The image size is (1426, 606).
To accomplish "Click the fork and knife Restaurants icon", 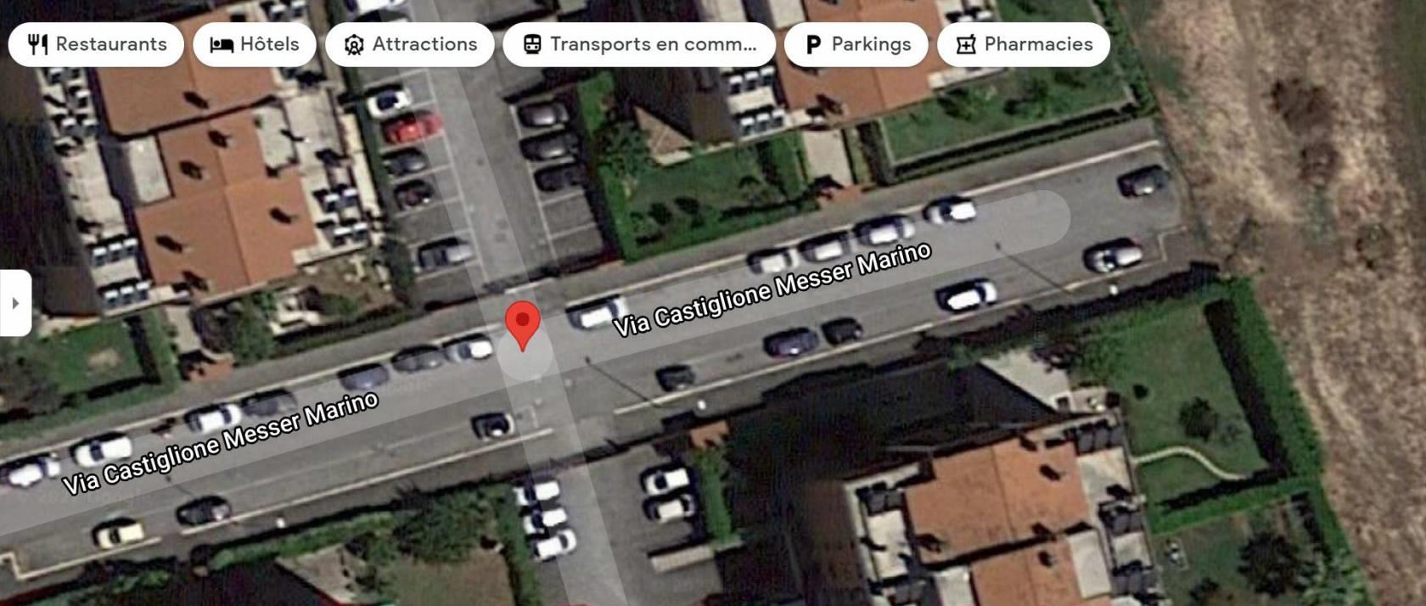I will tap(37, 44).
